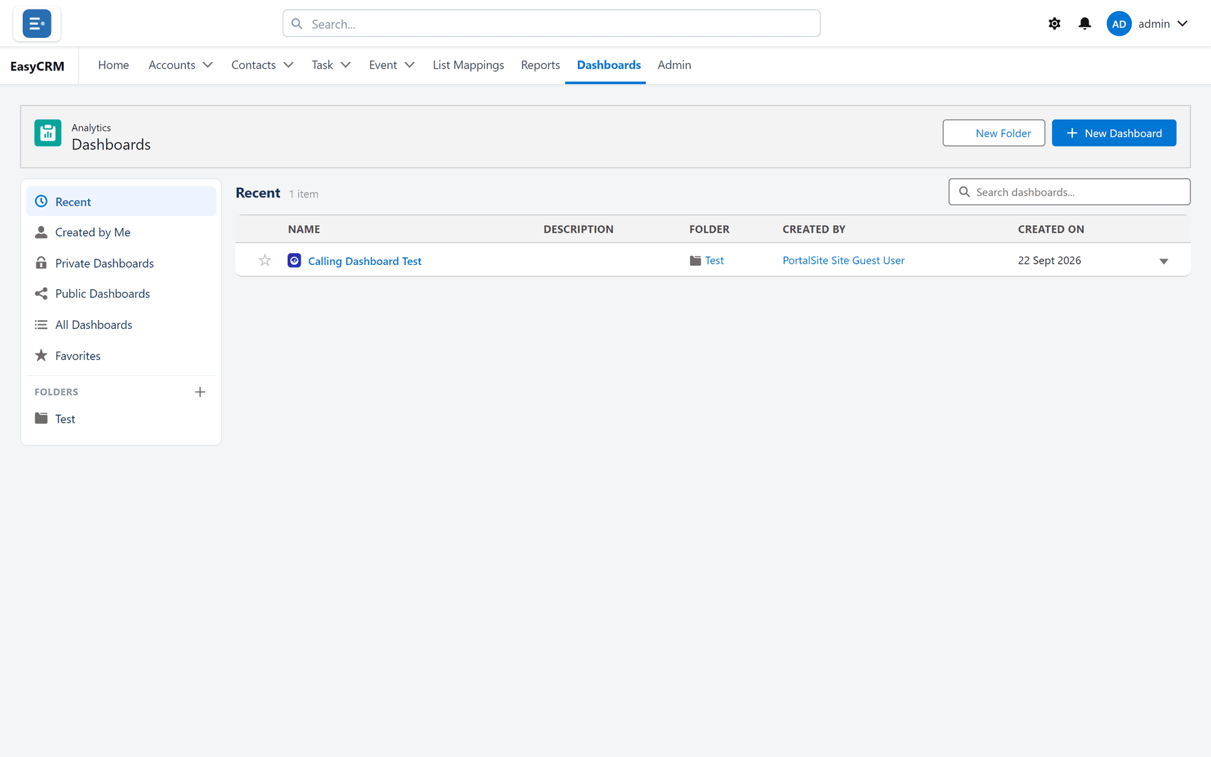Expand the Contacts menu dropdown
The width and height of the screenshot is (1211, 757).
tap(288, 65)
